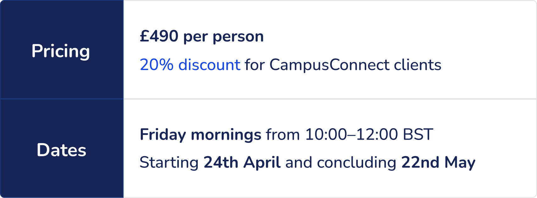Click the word Starting in Dates row
The width and height of the screenshot is (537, 198).
pos(169,163)
